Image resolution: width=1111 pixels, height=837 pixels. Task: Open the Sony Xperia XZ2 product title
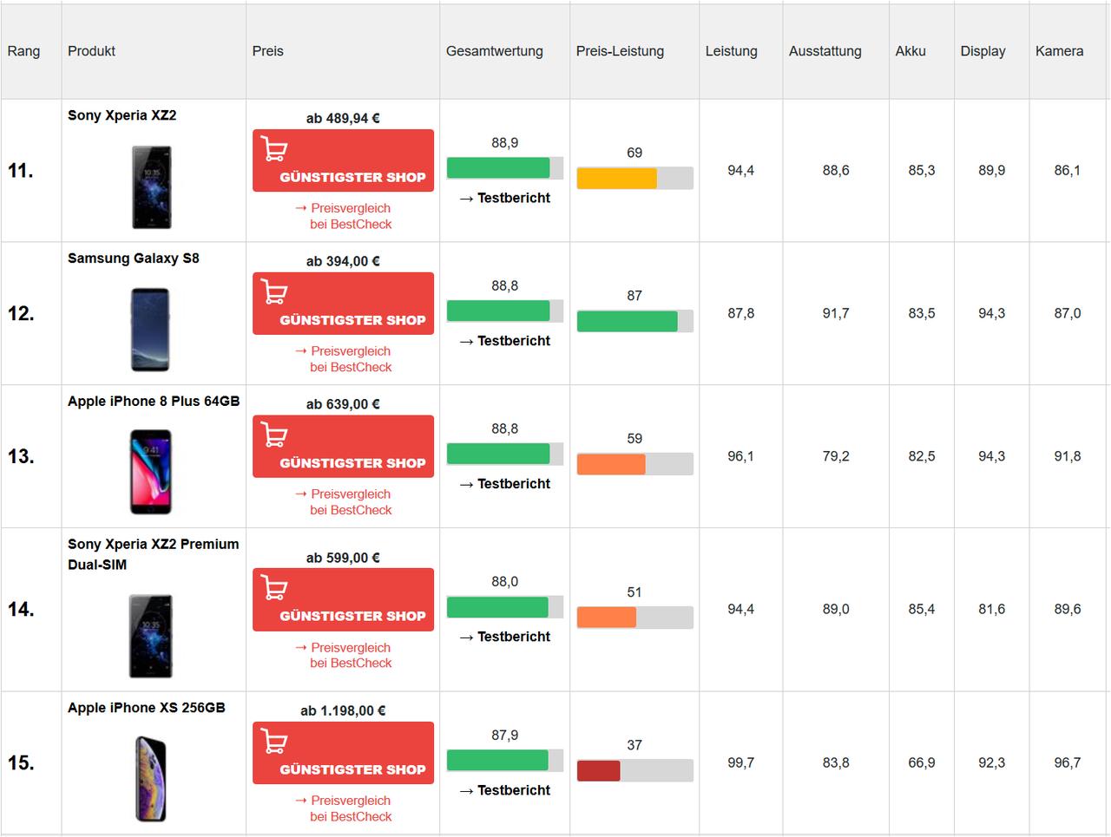click(x=122, y=115)
